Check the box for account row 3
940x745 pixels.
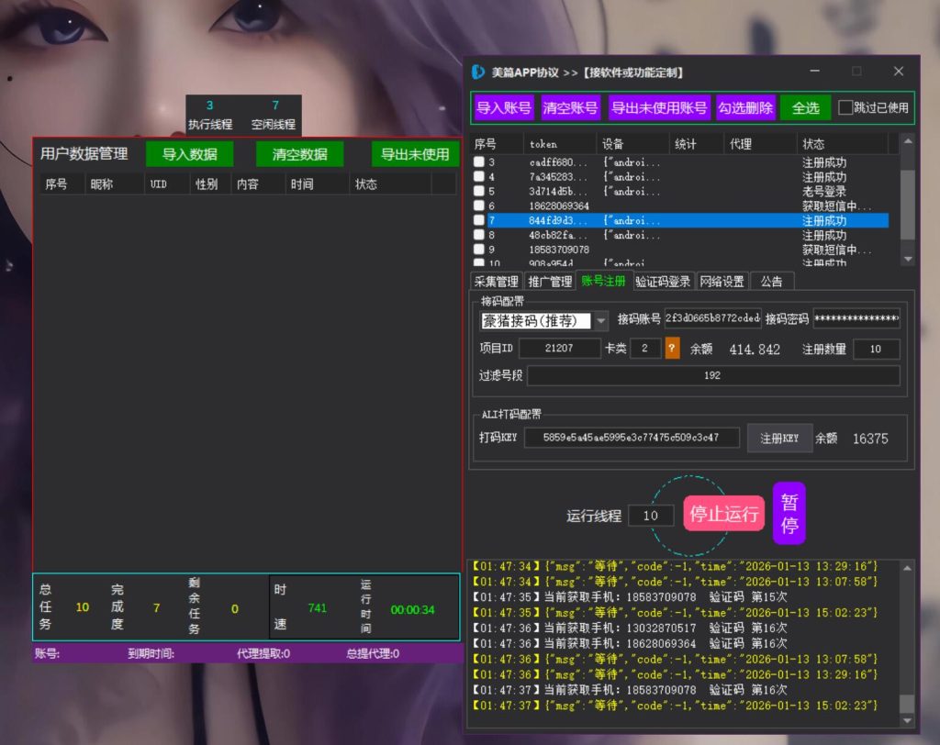pos(479,162)
